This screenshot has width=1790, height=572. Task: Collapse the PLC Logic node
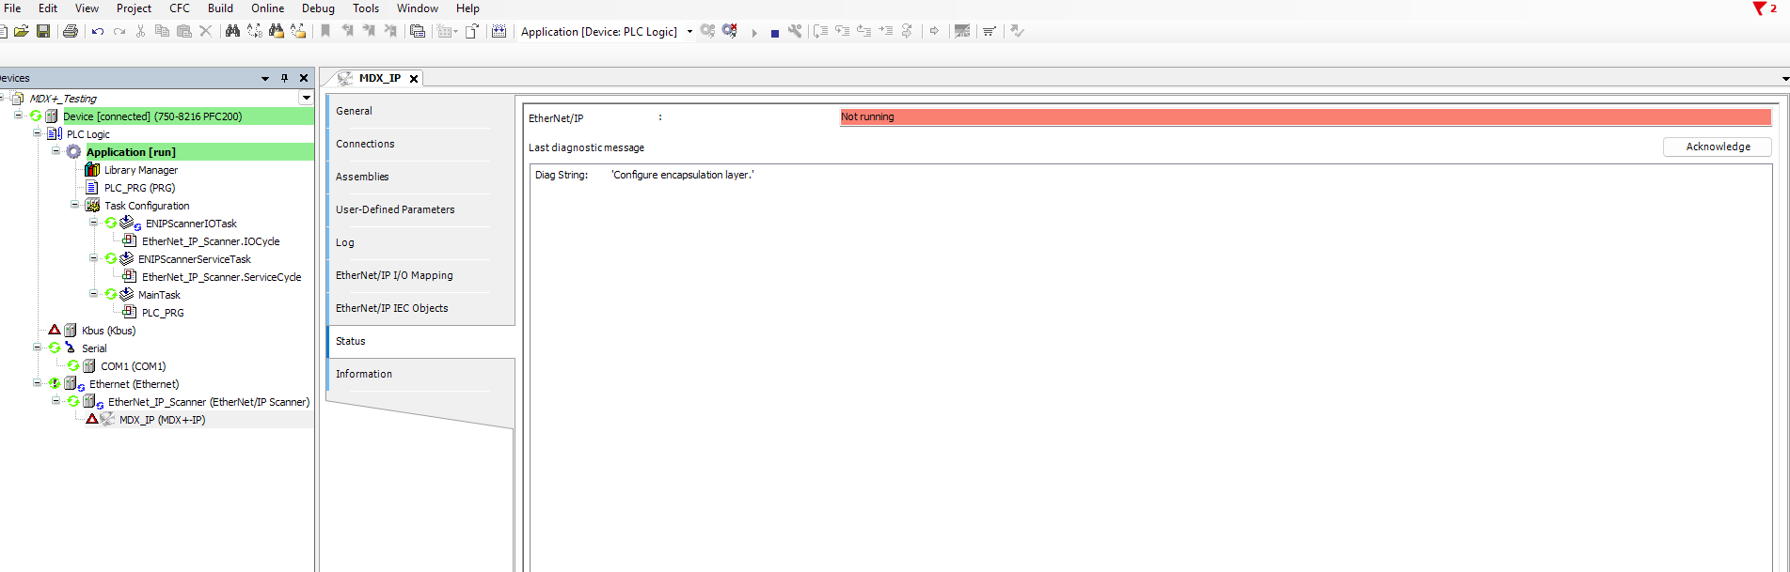click(37, 133)
